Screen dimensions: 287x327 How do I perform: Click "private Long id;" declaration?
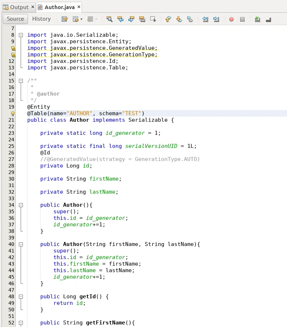66,166
